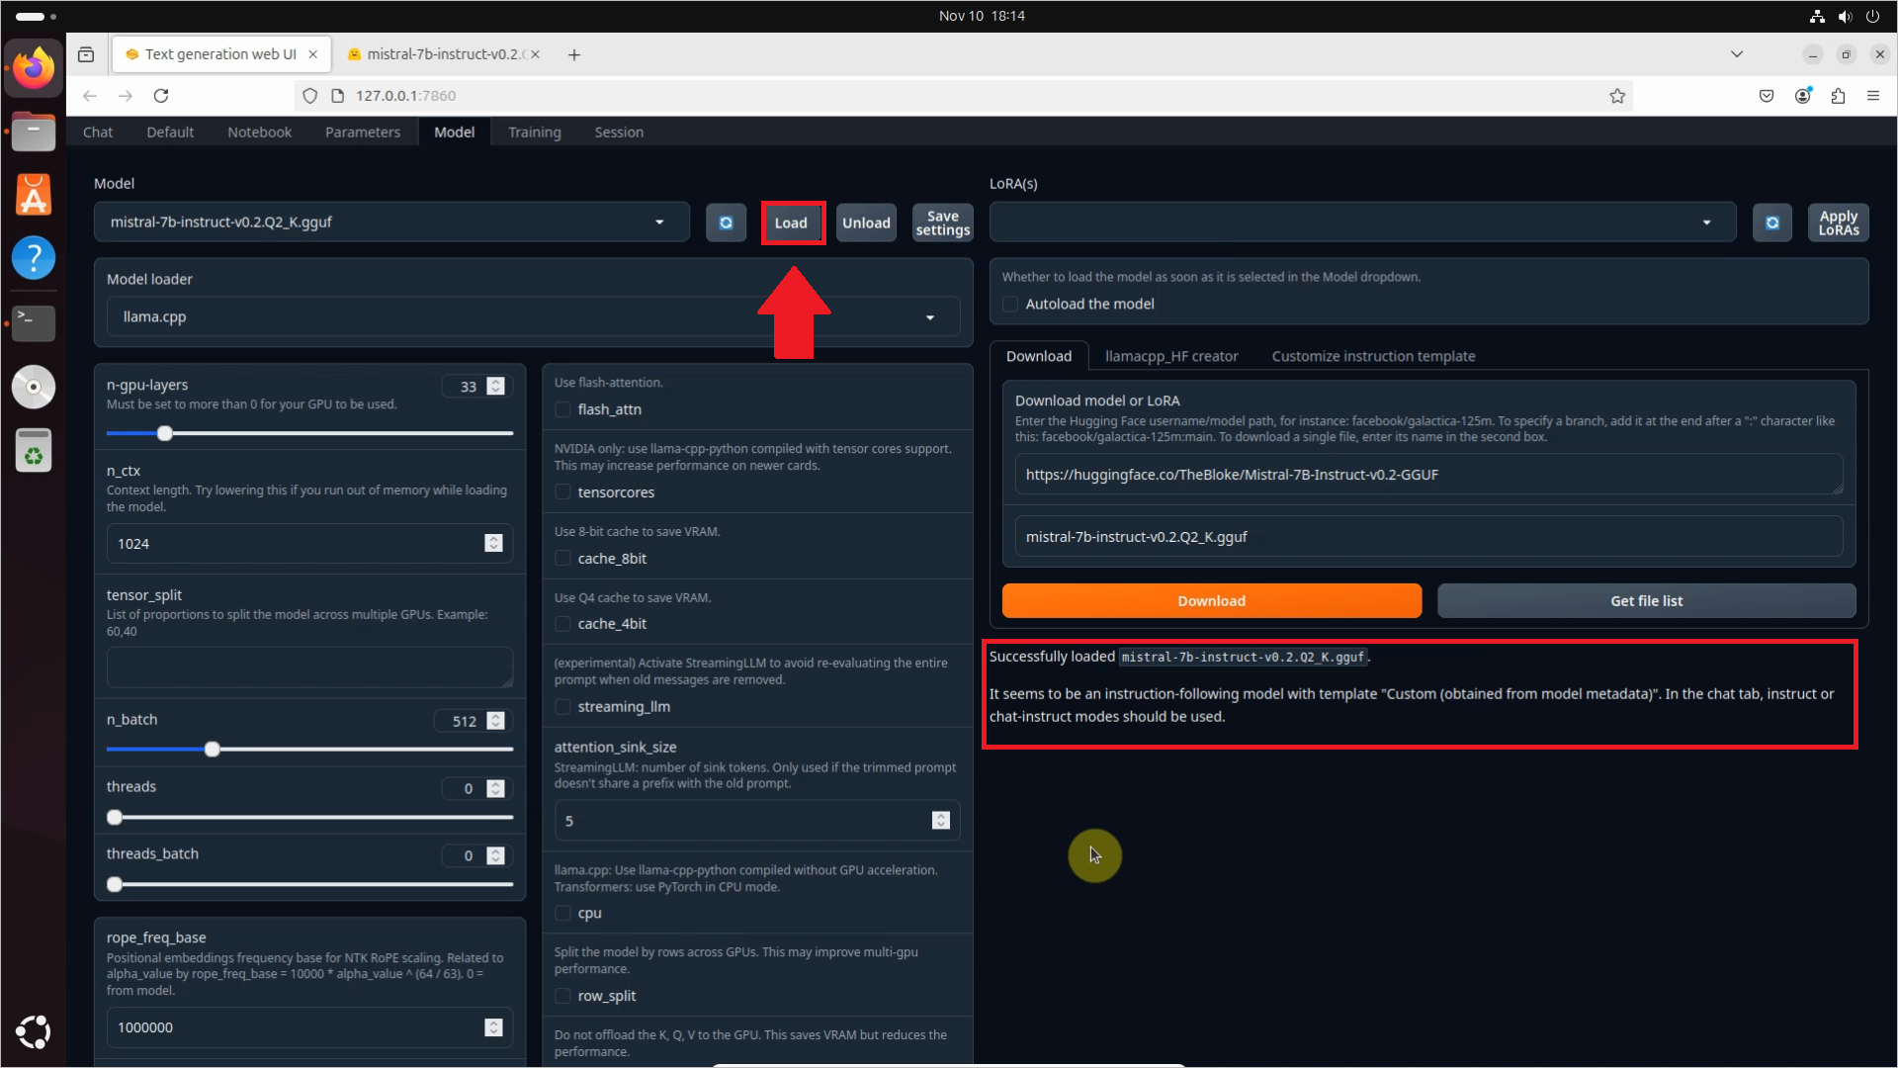The height and width of the screenshot is (1068, 1898).
Task: Click the Get file list button
Action: [x=1646, y=601]
